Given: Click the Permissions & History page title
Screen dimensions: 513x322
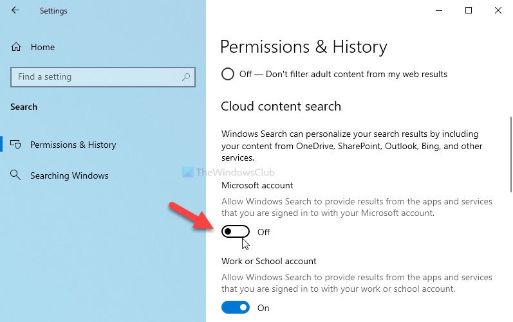Looking at the screenshot, I should click(x=304, y=47).
